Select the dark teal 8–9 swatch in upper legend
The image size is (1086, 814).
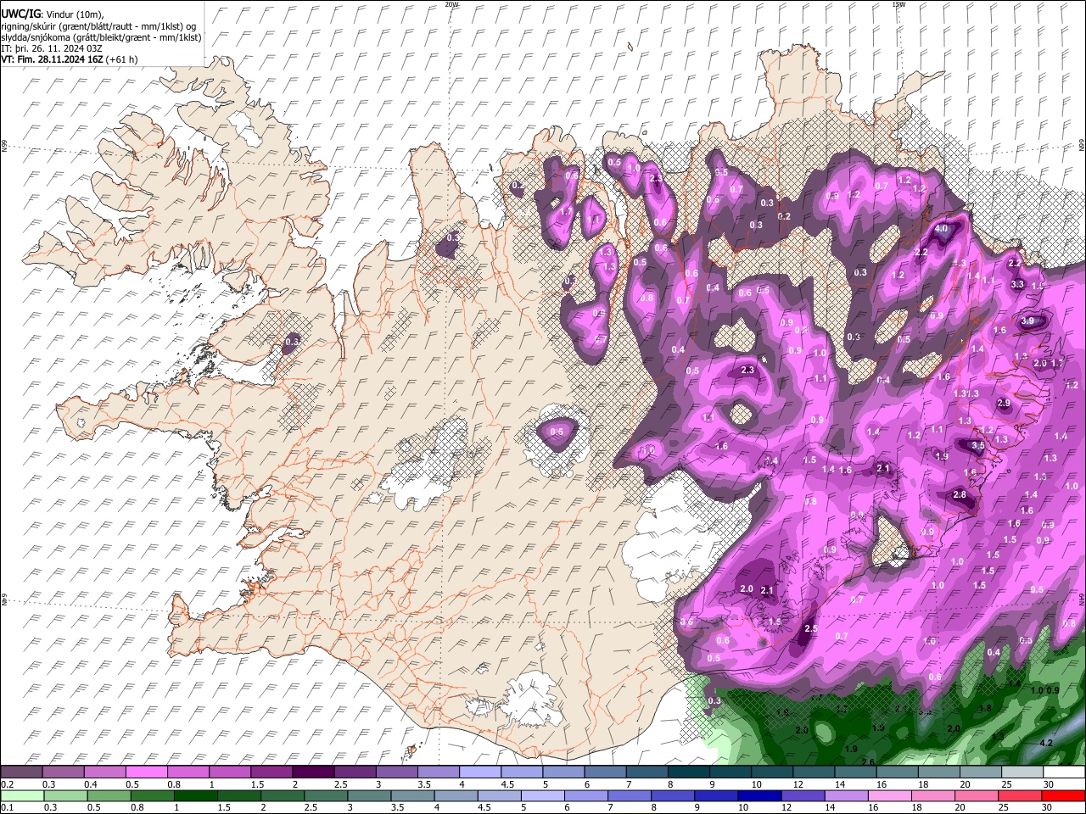coord(689,772)
